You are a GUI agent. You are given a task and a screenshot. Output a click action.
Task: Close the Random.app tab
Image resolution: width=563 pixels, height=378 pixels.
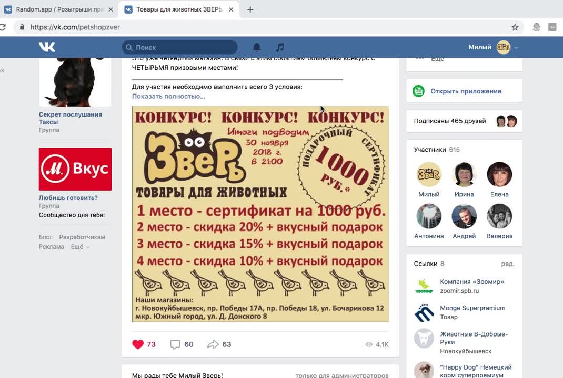point(110,9)
